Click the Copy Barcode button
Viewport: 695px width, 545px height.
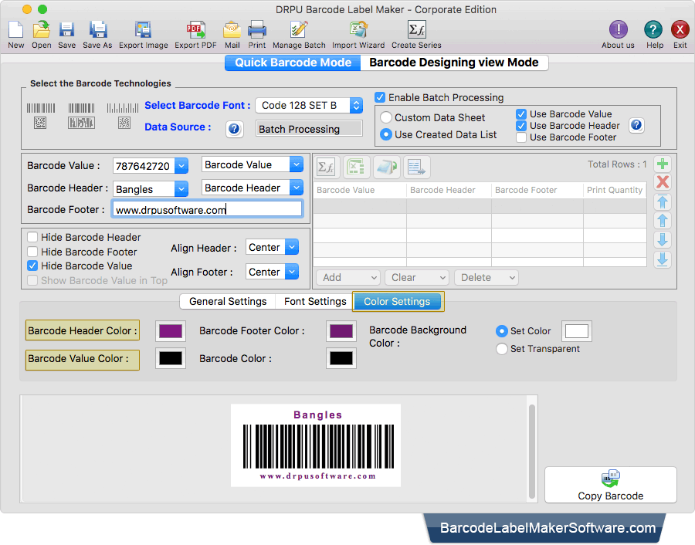[610, 485]
